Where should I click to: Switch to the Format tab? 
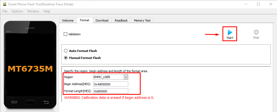(x=85, y=20)
